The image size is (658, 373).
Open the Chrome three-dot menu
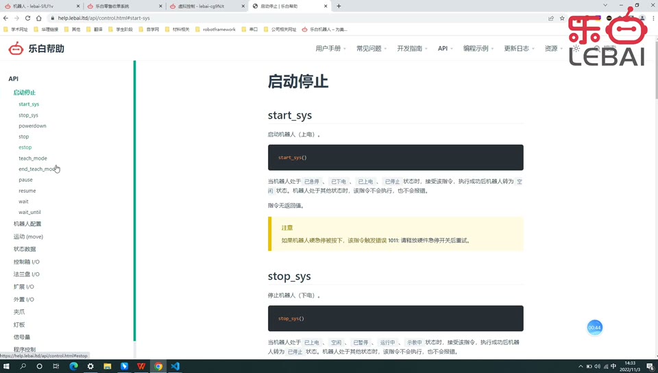(x=653, y=18)
